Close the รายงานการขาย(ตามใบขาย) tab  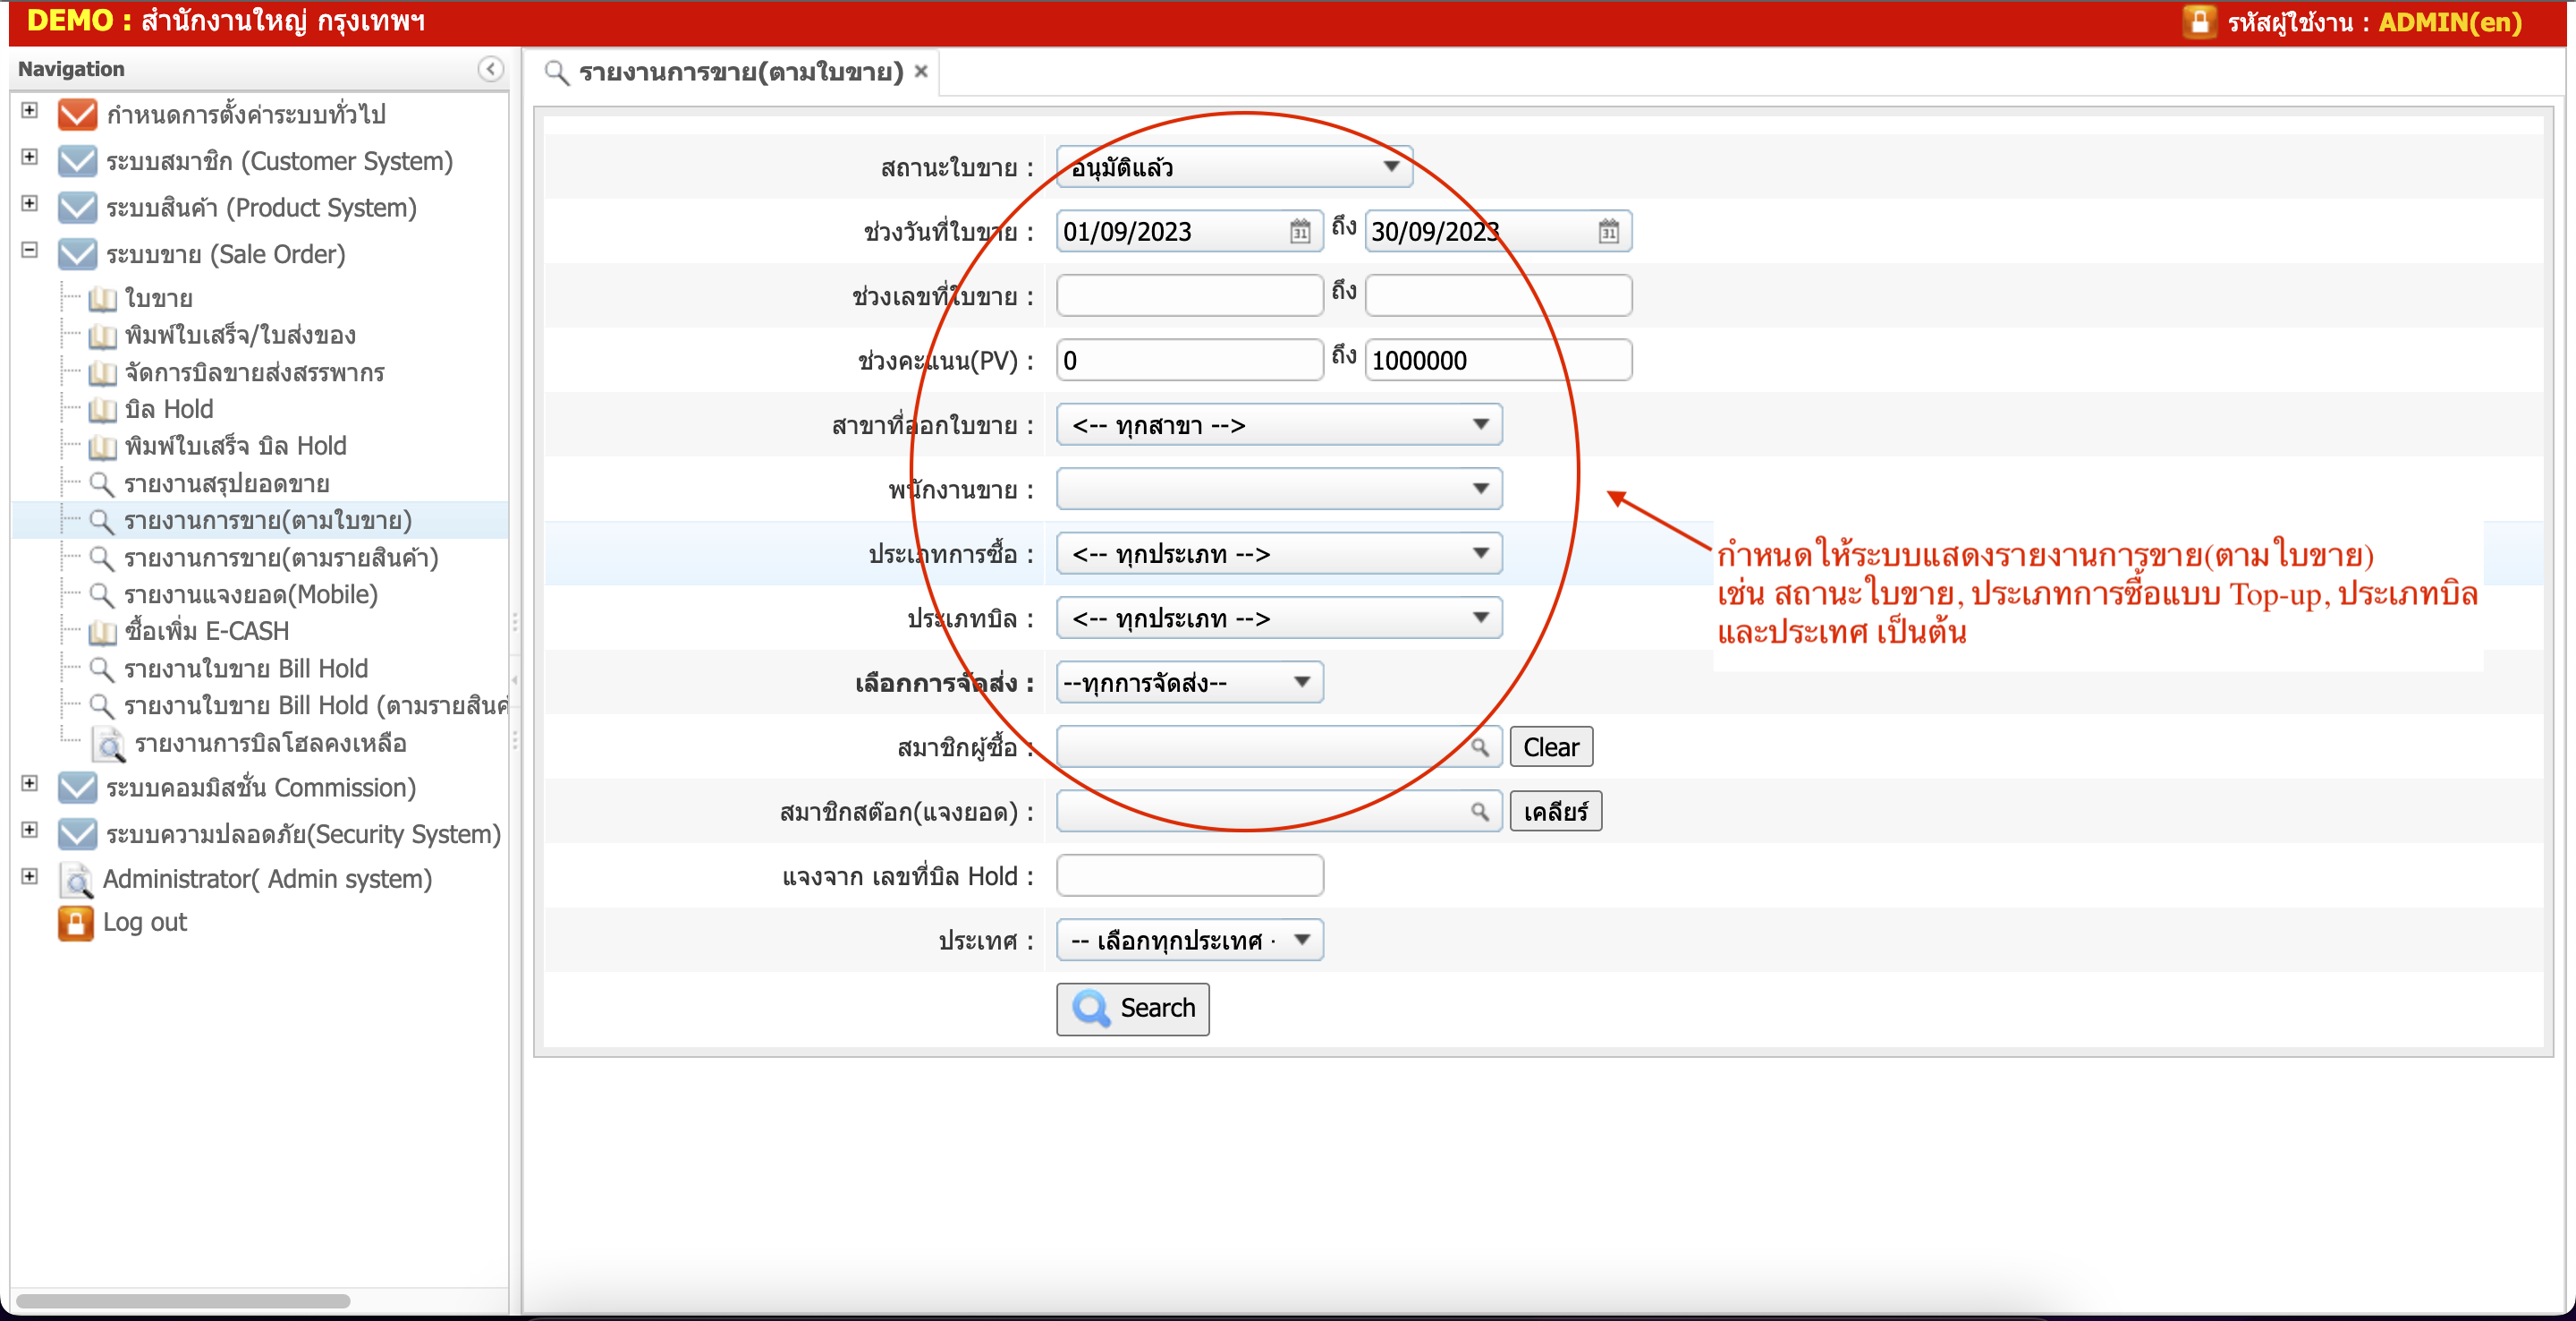pos(921,71)
